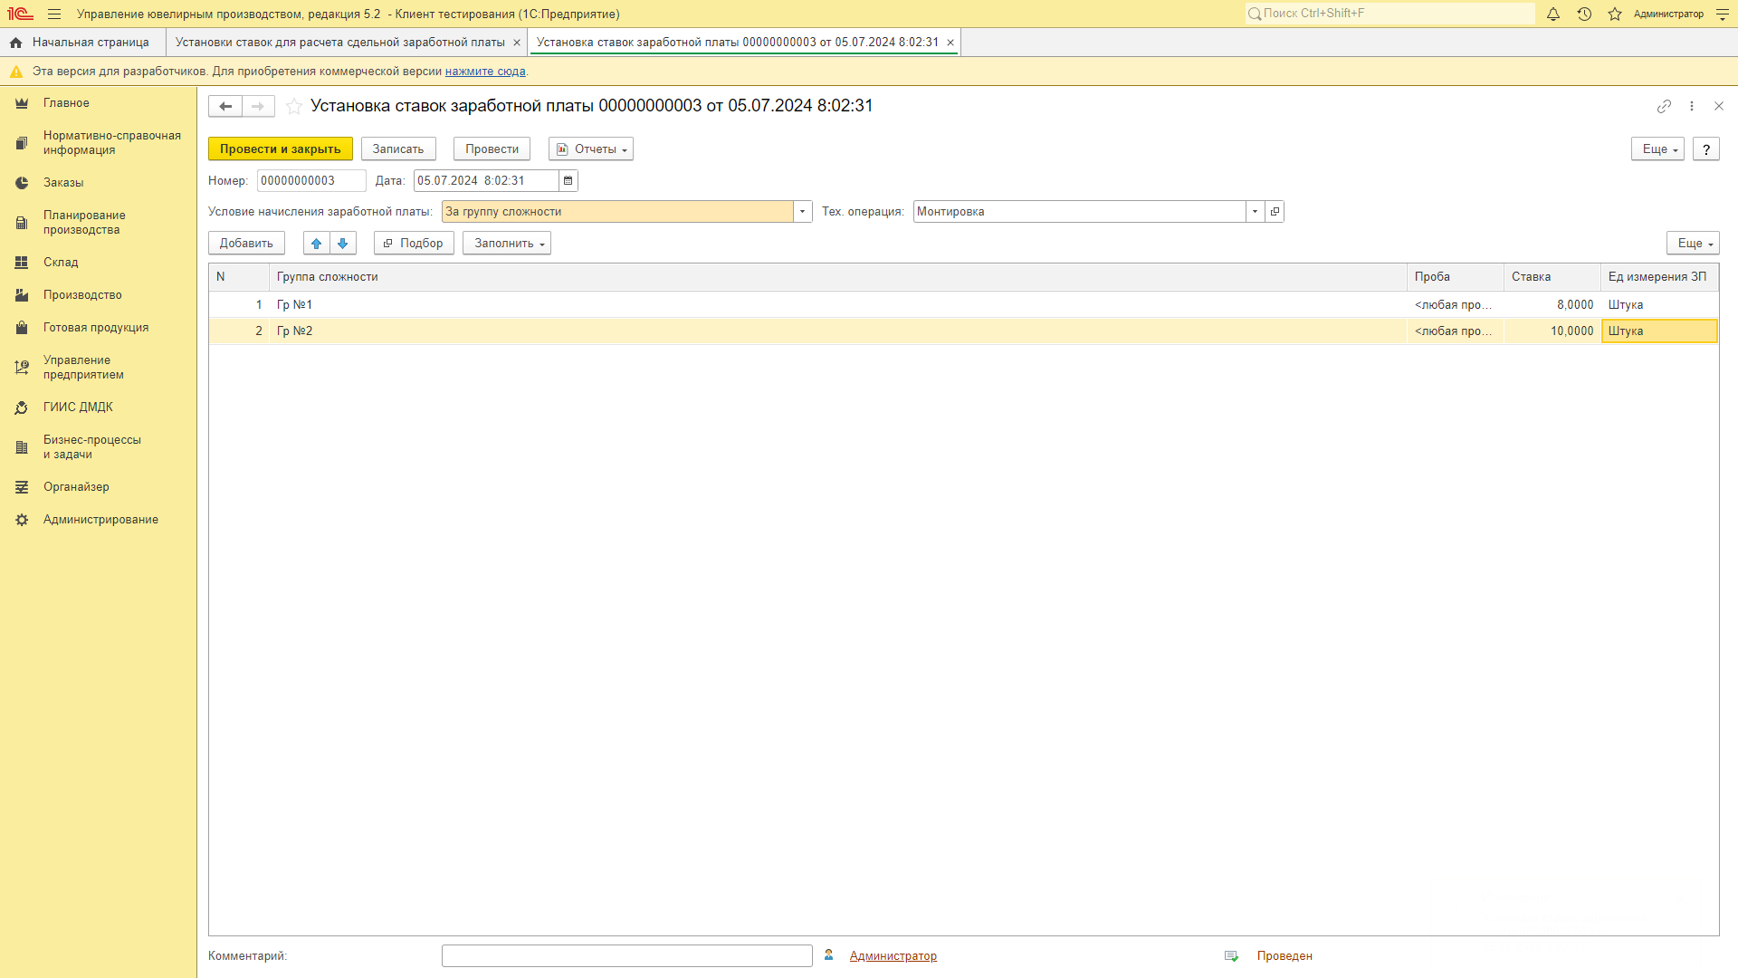
Task: Open help question mark button
Action: pyautogui.click(x=1706, y=149)
